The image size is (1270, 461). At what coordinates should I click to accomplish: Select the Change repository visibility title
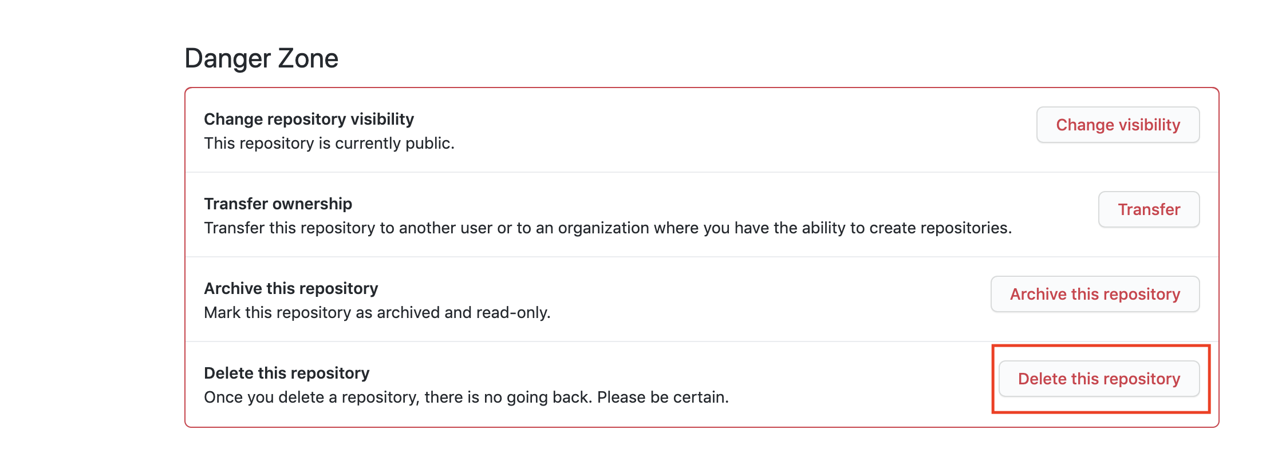coord(309,119)
